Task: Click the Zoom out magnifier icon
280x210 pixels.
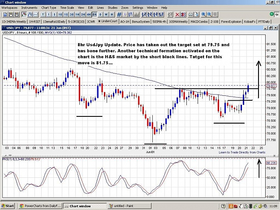Action: tap(209, 14)
